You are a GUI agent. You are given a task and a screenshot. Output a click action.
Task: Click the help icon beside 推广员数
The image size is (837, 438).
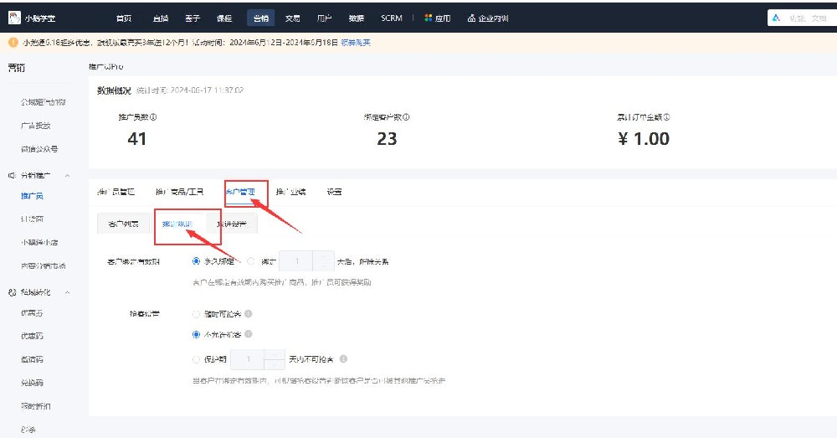click(x=153, y=117)
